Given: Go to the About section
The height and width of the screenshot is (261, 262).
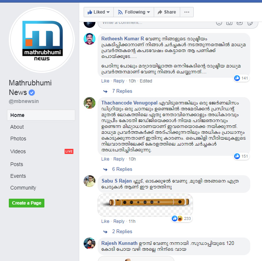Looking at the screenshot, I should pos(17,127).
